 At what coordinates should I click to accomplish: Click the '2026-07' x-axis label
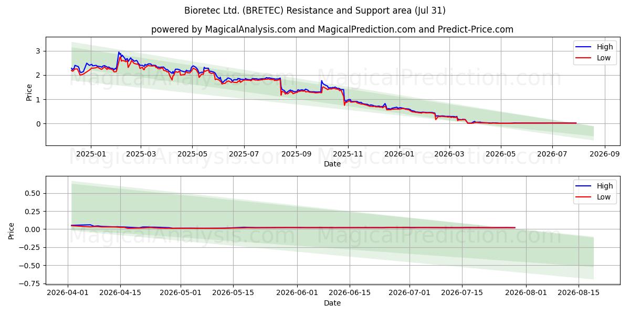point(552,154)
